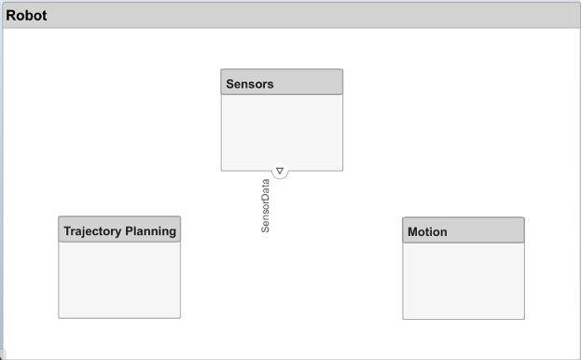This screenshot has height=360, width=581.
Task: Click the circular SensorData port on Sensors
Action: 280,171
